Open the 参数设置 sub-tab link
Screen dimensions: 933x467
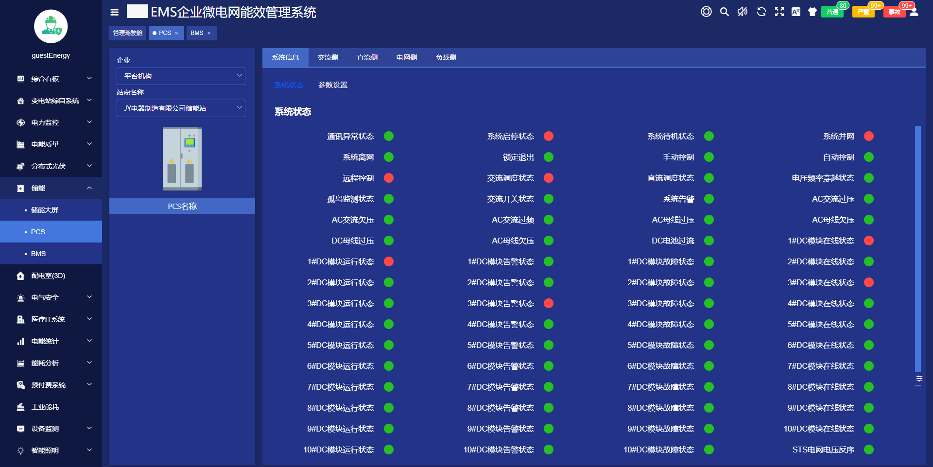[x=333, y=85]
